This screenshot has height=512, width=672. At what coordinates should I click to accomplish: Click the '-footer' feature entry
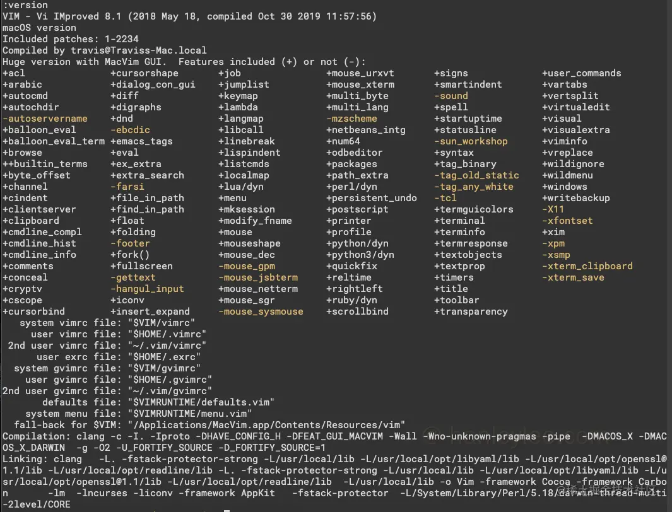[x=130, y=243]
